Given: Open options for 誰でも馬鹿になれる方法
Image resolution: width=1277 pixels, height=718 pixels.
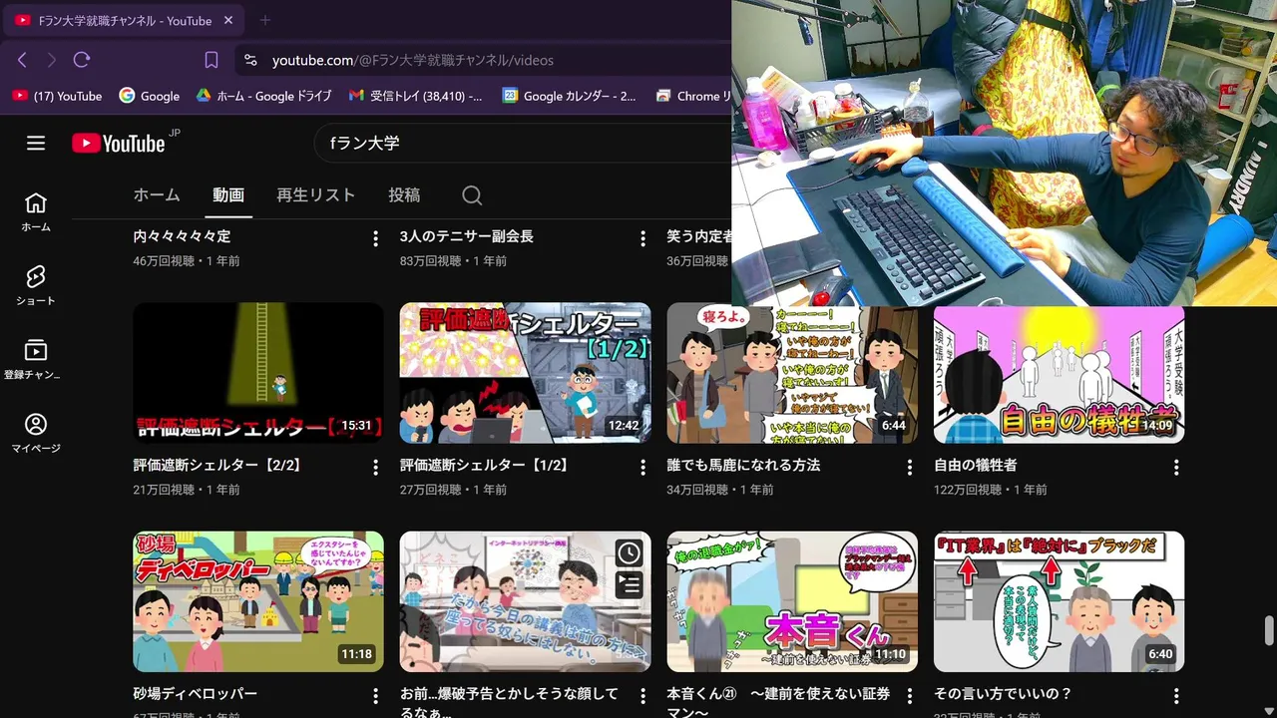Looking at the screenshot, I should click(x=909, y=467).
